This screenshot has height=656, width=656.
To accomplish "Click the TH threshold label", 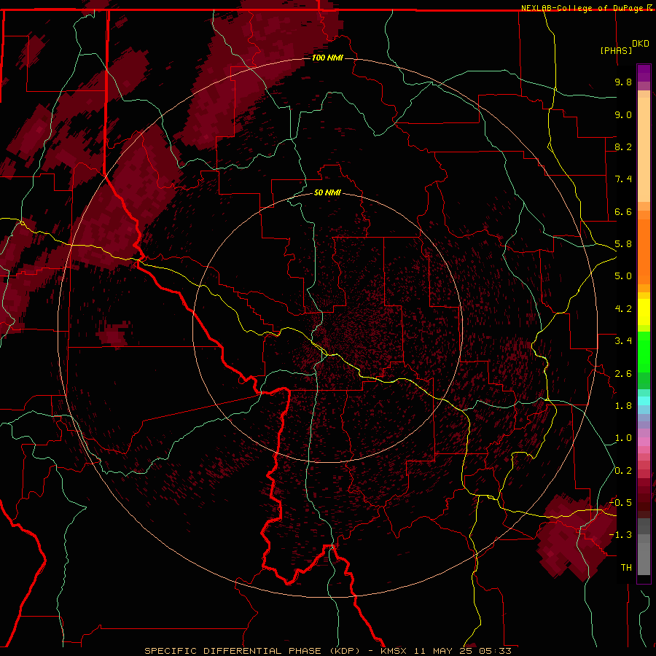I will click(x=626, y=567).
